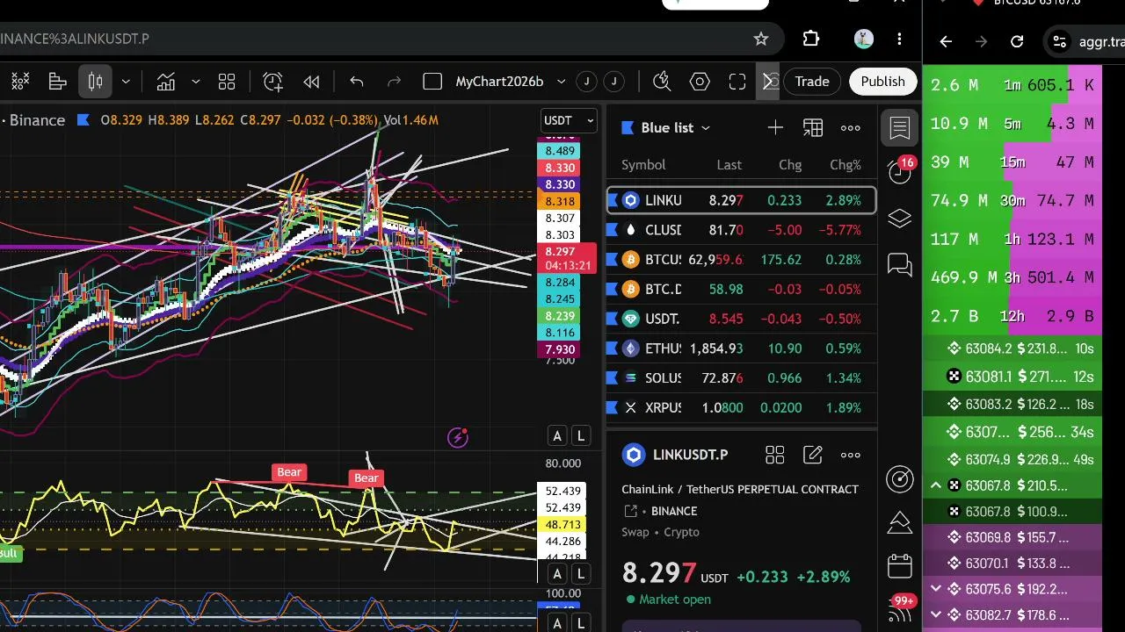Open quick search lightning magnifier icon
This screenshot has height=632, width=1125.
pos(662,82)
